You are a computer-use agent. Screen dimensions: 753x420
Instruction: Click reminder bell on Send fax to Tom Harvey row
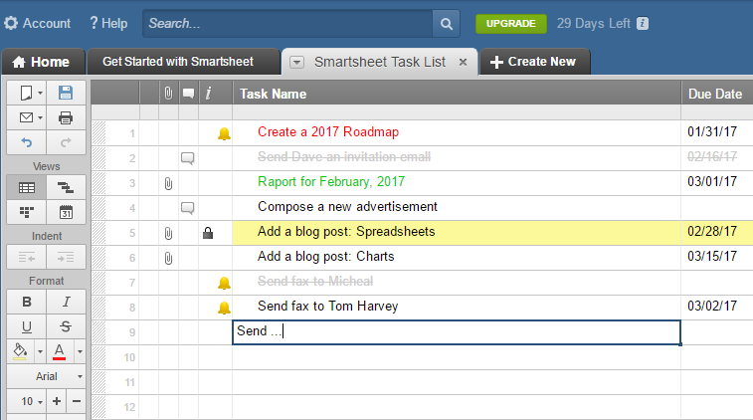coord(224,308)
